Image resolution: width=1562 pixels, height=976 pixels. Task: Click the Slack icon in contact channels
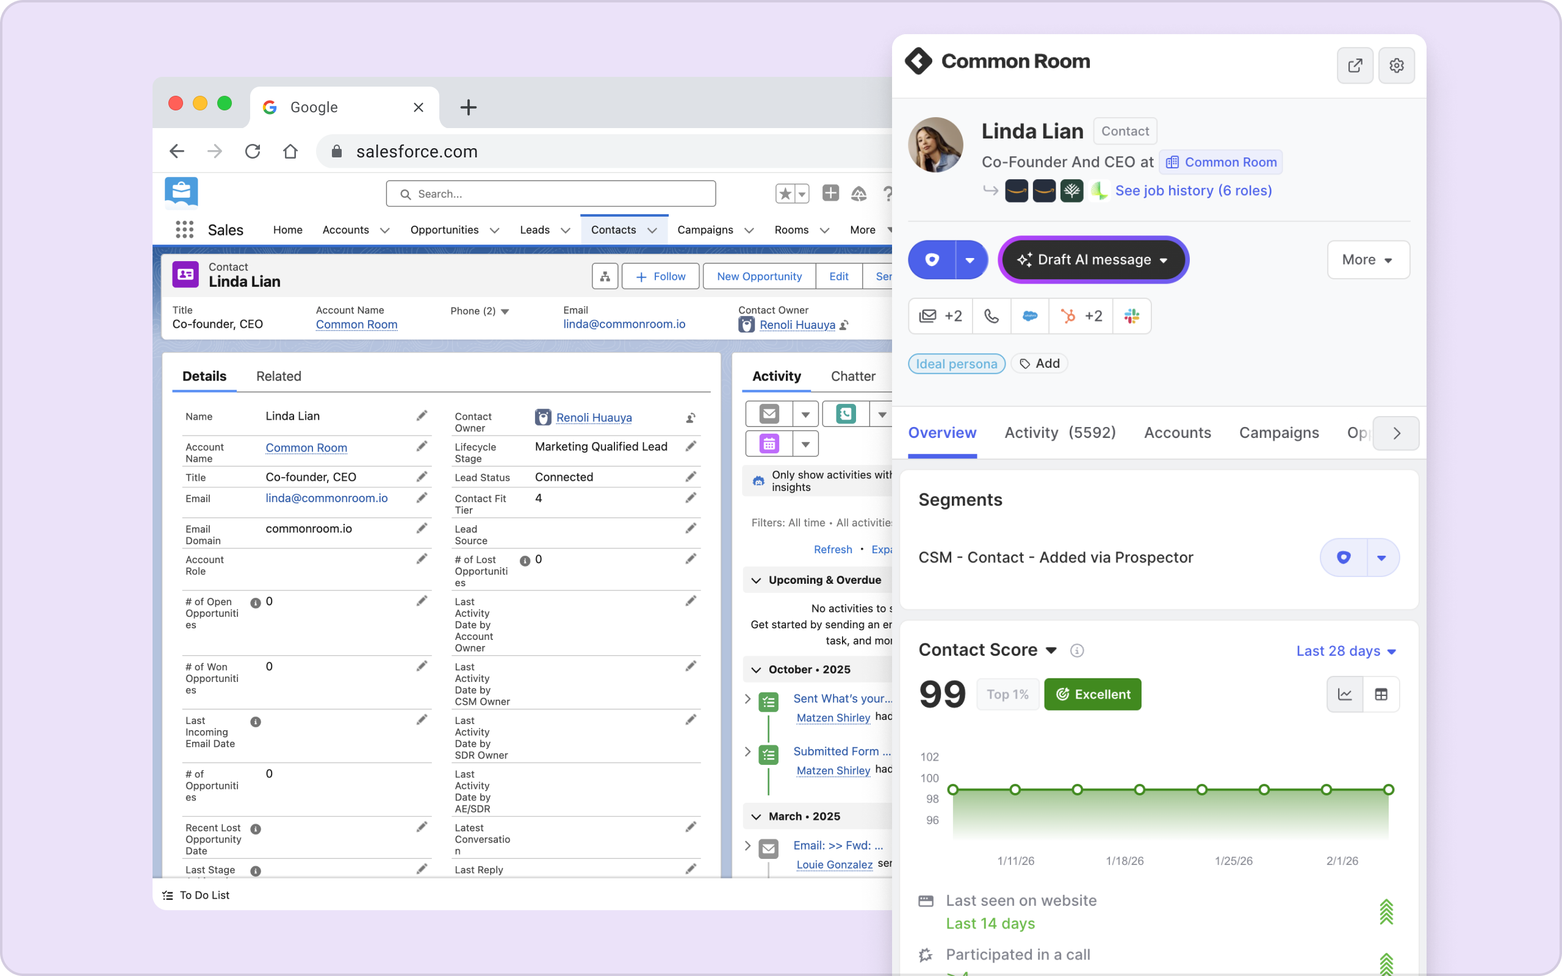(x=1131, y=315)
